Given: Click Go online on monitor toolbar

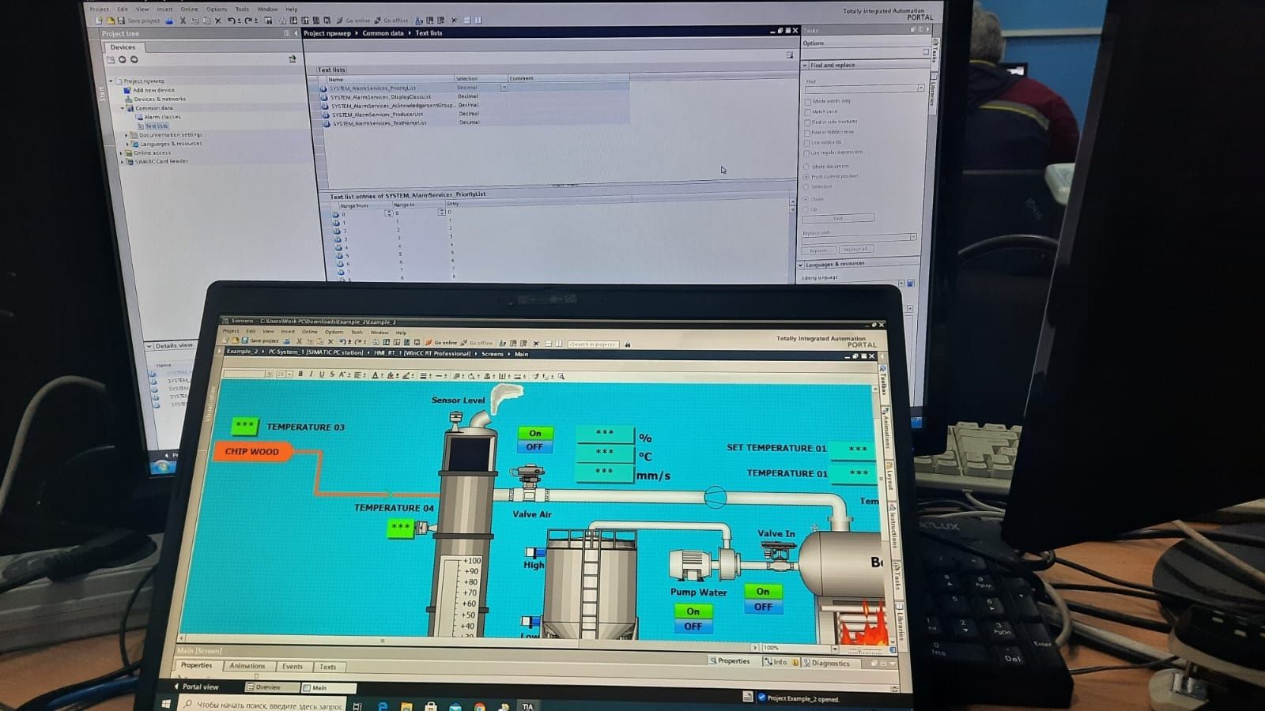Looking at the screenshot, I should click(x=353, y=21).
